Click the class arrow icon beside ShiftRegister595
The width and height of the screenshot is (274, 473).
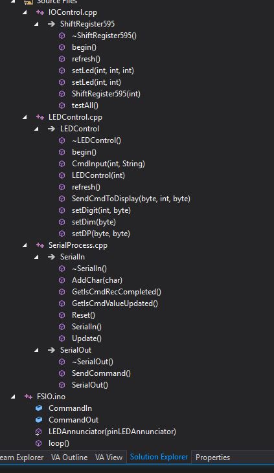[x=51, y=24]
